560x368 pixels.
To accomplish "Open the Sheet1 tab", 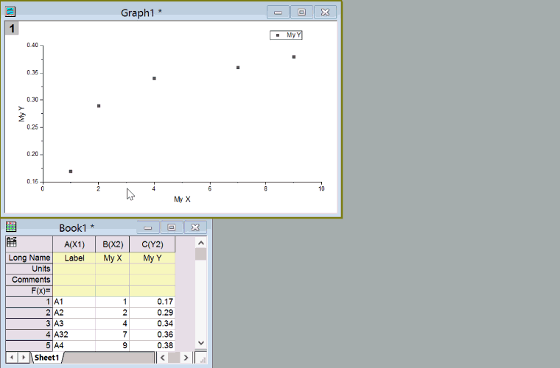I will (47, 357).
